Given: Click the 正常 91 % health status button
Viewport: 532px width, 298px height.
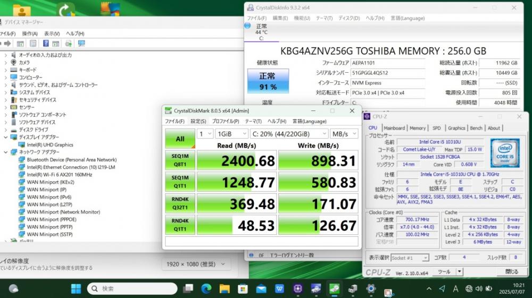Looking at the screenshot, I should click(268, 81).
